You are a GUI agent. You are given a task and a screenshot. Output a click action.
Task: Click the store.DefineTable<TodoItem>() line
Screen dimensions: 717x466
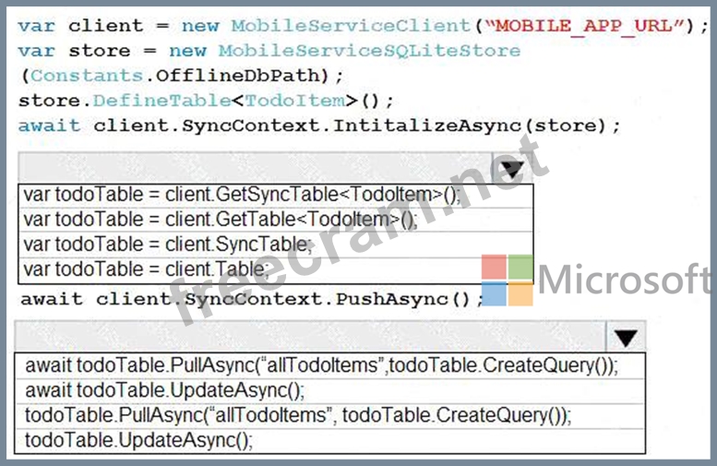(x=206, y=101)
